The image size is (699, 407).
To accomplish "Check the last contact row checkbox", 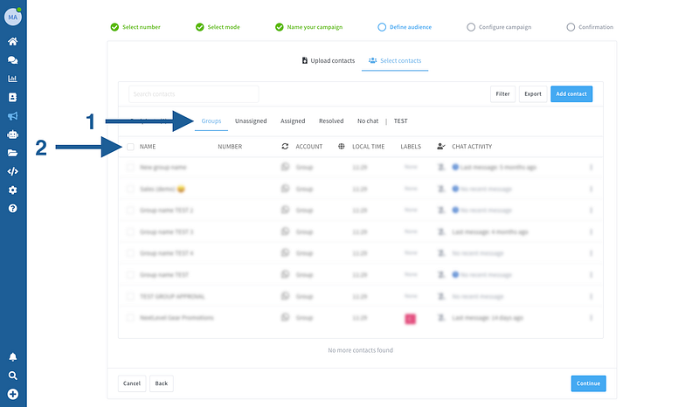I will coord(130,319).
